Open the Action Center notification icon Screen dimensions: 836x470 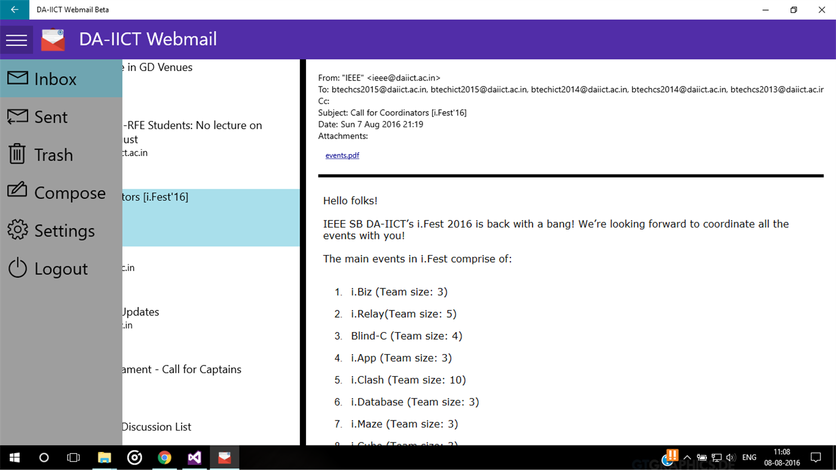coord(816,457)
